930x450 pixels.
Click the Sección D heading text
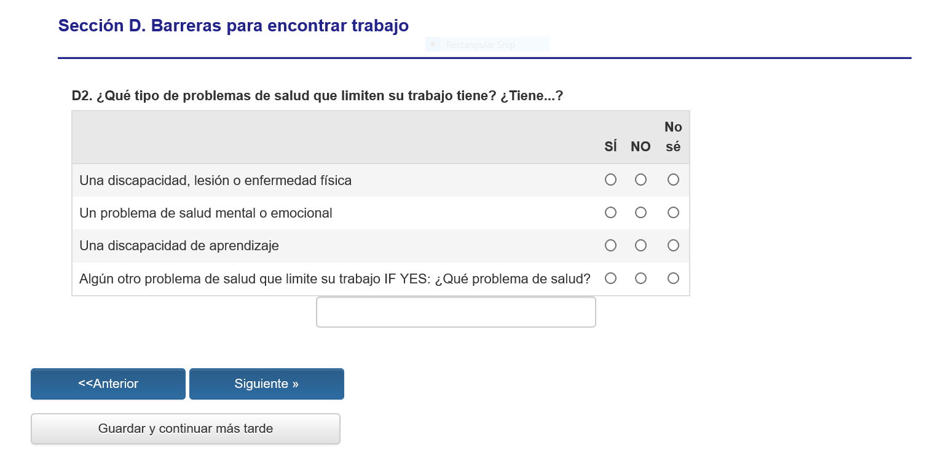233,26
